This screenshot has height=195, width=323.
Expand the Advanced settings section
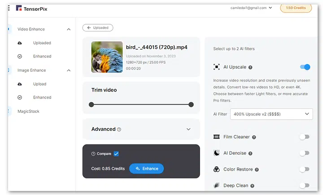[188, 129]
